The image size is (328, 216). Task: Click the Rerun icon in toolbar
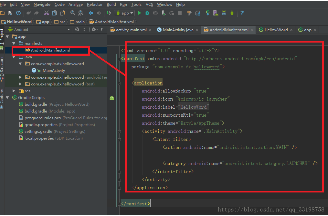(x=172, y=13)
